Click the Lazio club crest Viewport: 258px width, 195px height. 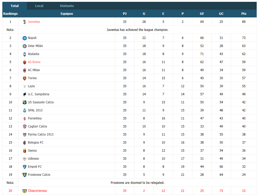(x=24, y=86)
